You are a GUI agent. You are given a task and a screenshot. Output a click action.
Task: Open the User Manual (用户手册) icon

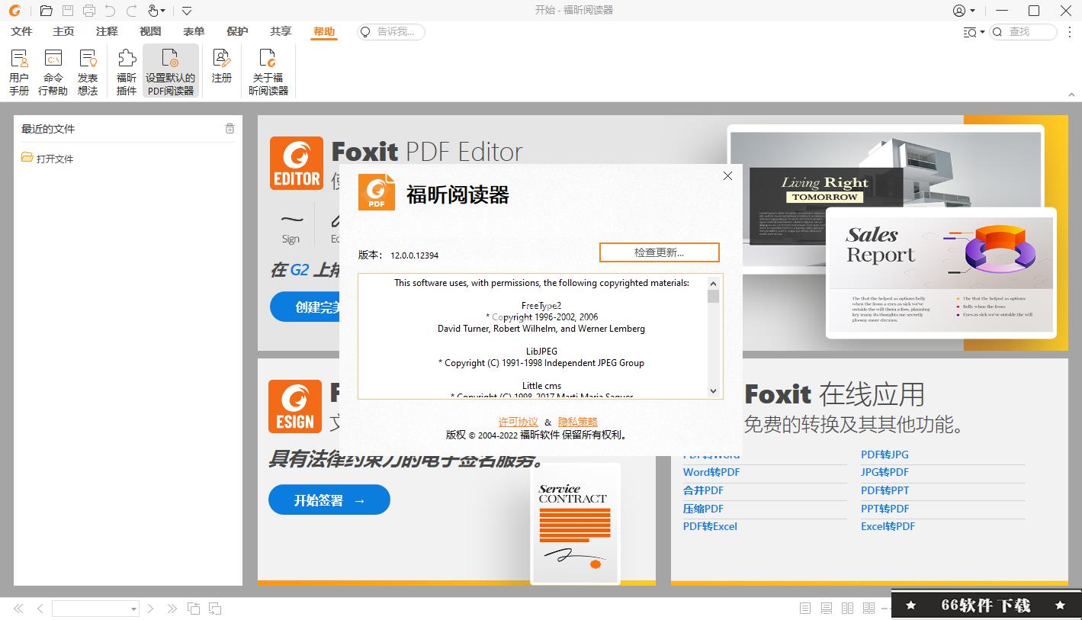coord(19,71)
